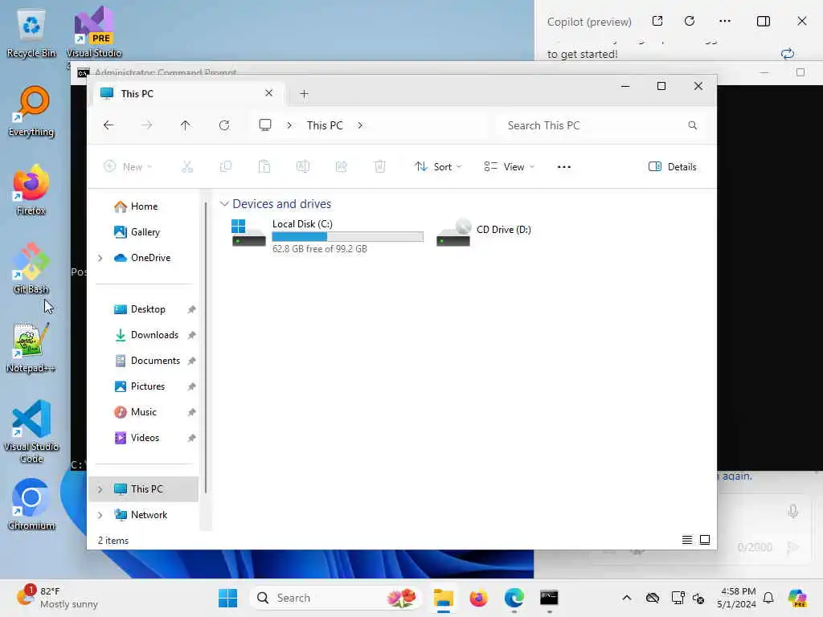
Task: Select the Local Disk (C:) drive
Action: pos(327,235)
